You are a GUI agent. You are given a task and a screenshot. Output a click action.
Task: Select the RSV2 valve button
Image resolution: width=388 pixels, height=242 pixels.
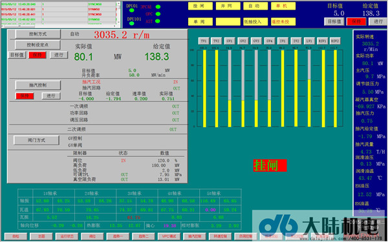pyautogui.click(x=335, y=41)
